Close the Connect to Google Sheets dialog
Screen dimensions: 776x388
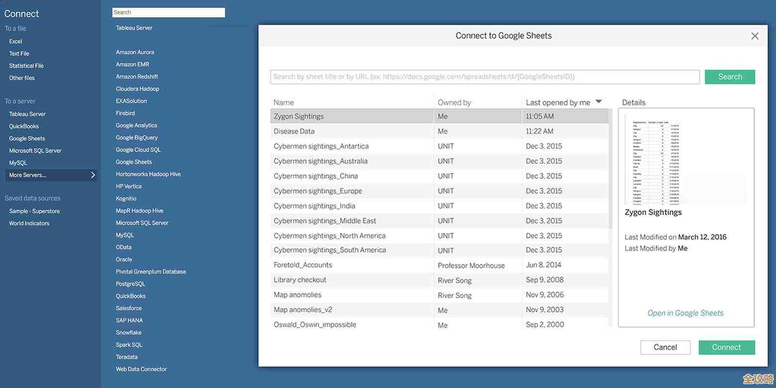click(x=755, y=36)
